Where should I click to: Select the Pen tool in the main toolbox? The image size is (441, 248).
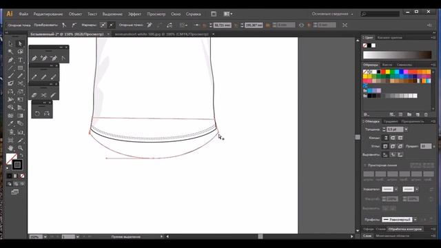click(x=11, y=60)
